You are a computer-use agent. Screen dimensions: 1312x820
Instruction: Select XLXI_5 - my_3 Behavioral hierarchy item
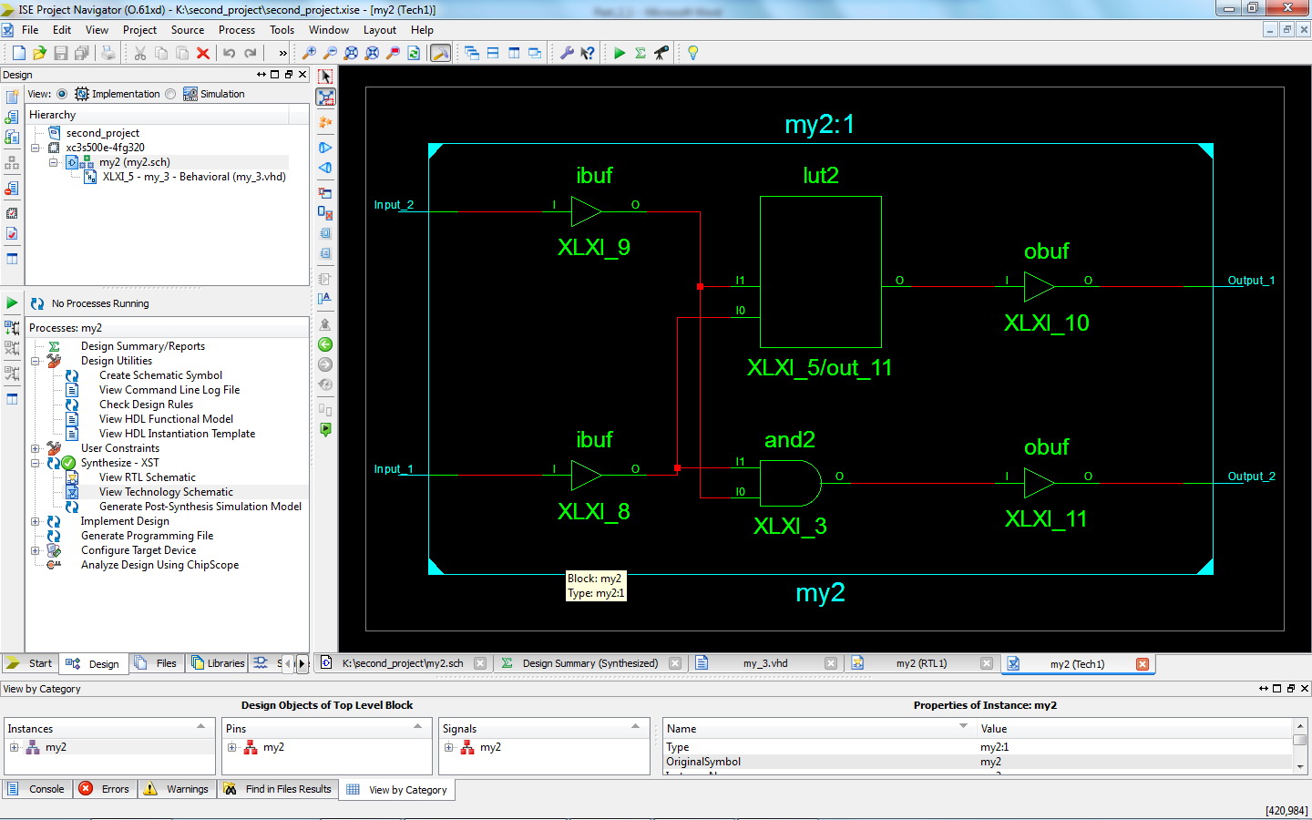pos(194,177)
